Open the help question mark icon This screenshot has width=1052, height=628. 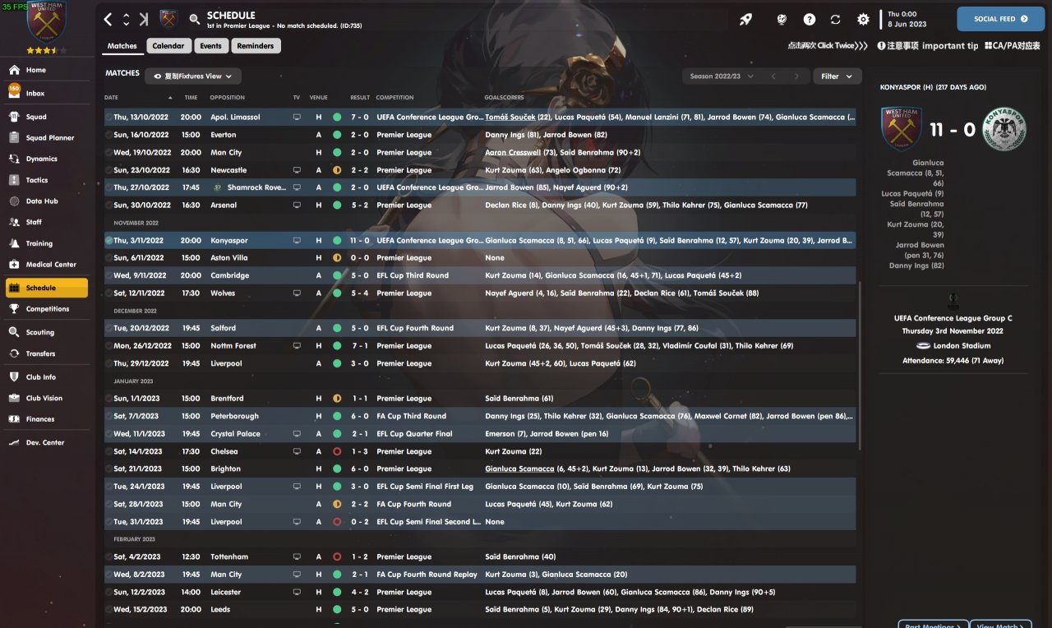(810, 19)
